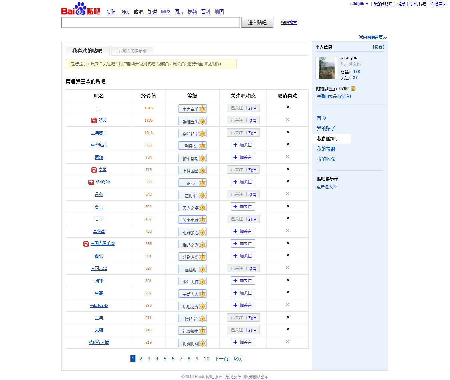Screen dimensions: 450x380
Task: Click the 进入贴吧 button
Action: (x=257, y=22)
